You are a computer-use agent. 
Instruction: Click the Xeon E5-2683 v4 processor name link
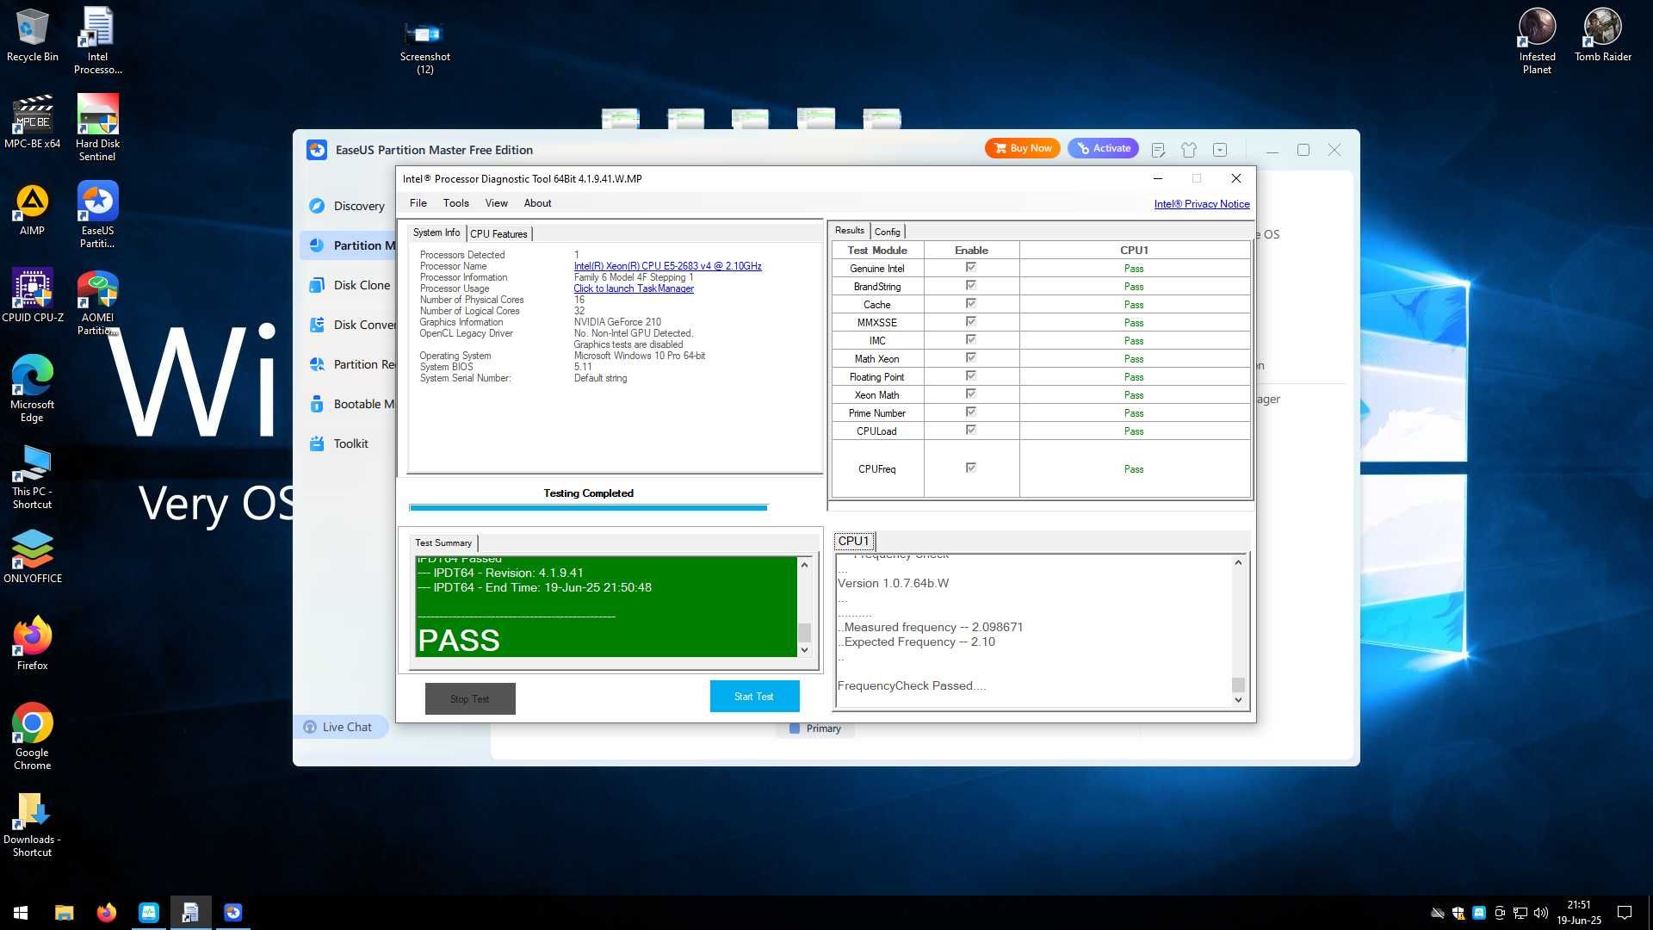(x=667, y=266)
